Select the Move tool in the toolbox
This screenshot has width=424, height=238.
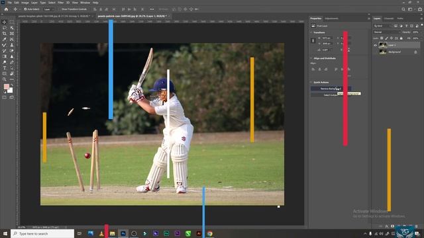point(5,22)
